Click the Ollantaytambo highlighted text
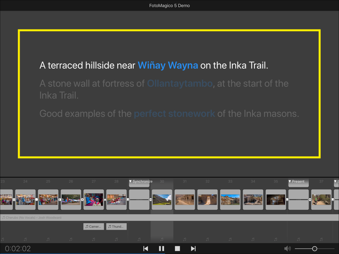The image size is (339, 254). 180,84
